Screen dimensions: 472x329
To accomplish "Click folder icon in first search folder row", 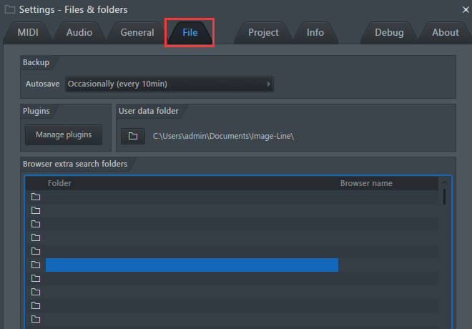I will tap(36, 197).
